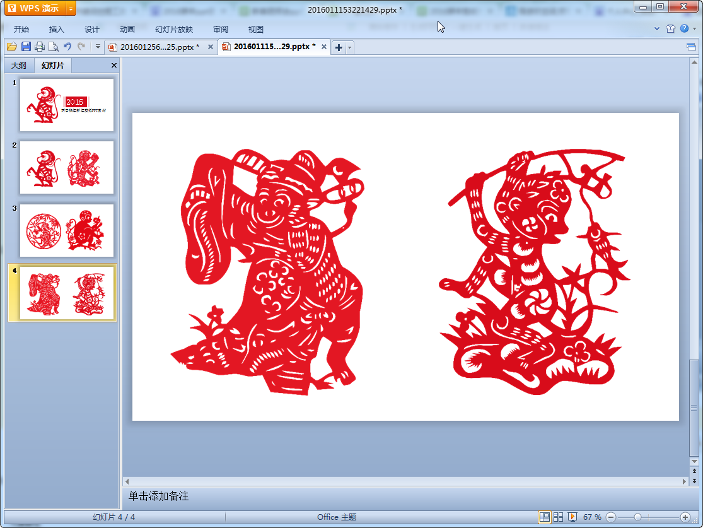Close the 201601115...29.pptx document tab
703x528 pixels.
[x=323, y=47]
